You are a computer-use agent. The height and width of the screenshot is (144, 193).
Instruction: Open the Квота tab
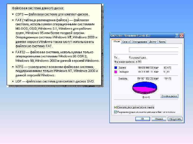point(162,42)
